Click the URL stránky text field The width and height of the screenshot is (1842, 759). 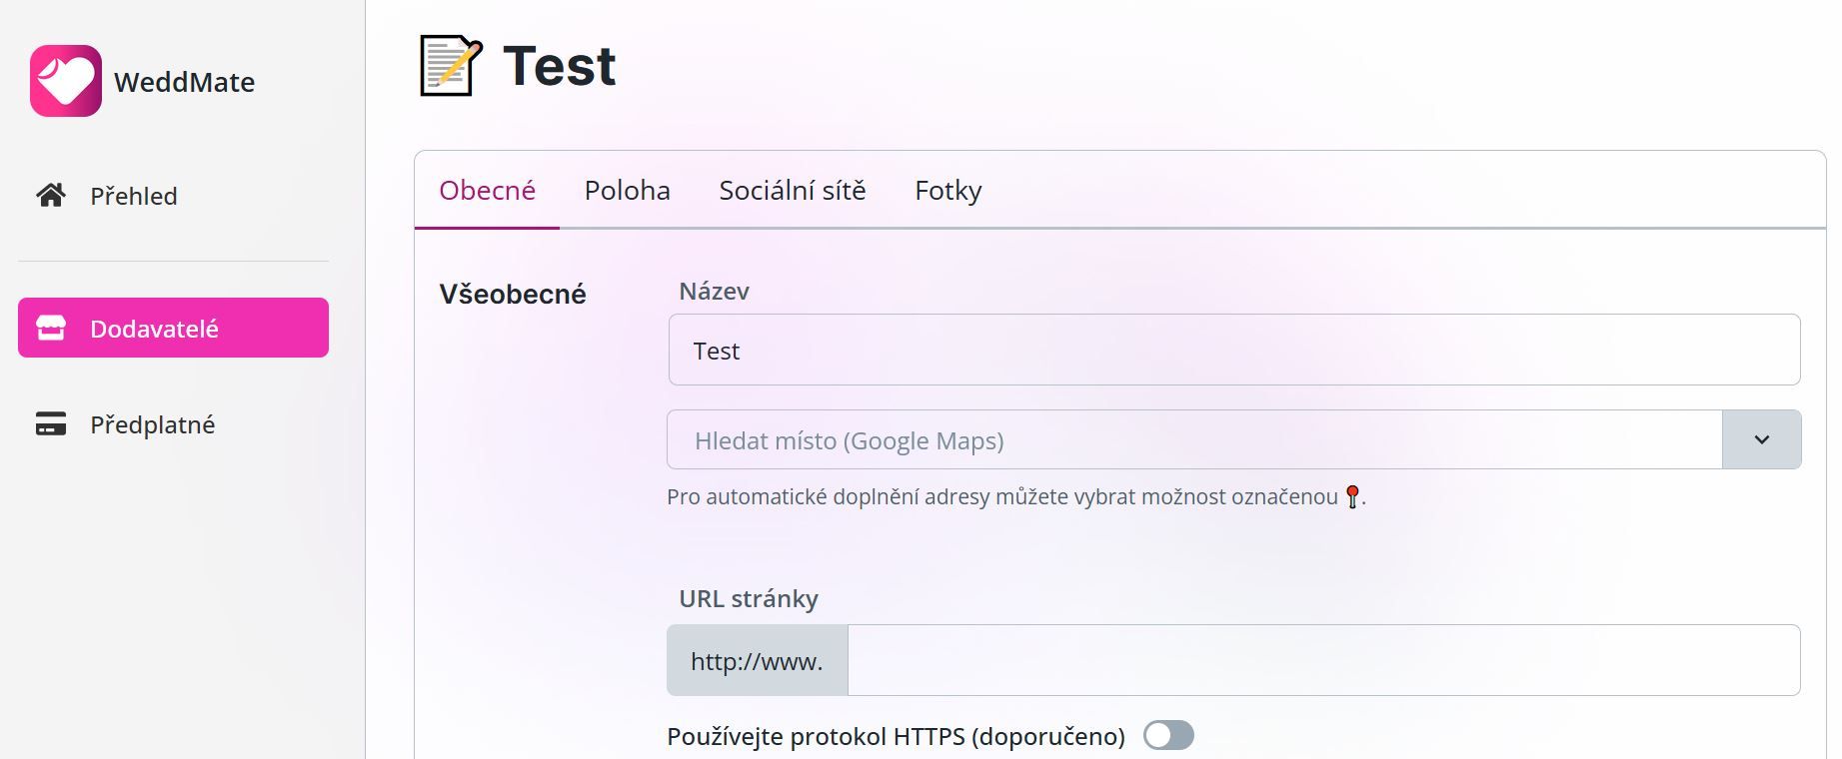coord(1323,660)
